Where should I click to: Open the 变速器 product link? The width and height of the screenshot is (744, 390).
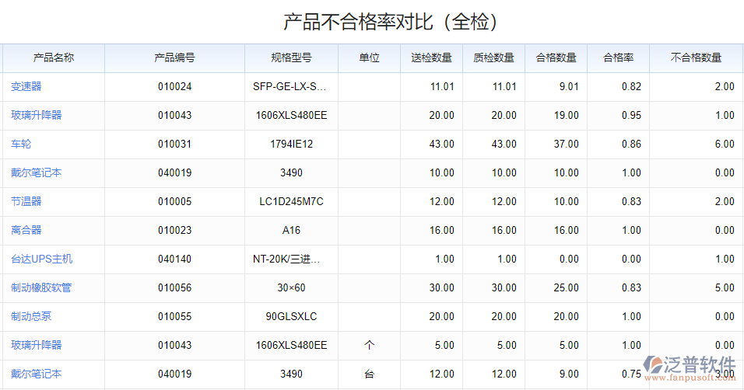pyautogui.click(x=26, y=86)
